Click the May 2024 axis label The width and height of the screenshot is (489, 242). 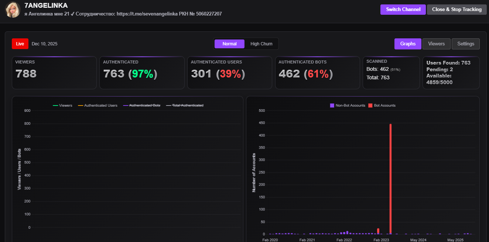(x=418, y=240)
